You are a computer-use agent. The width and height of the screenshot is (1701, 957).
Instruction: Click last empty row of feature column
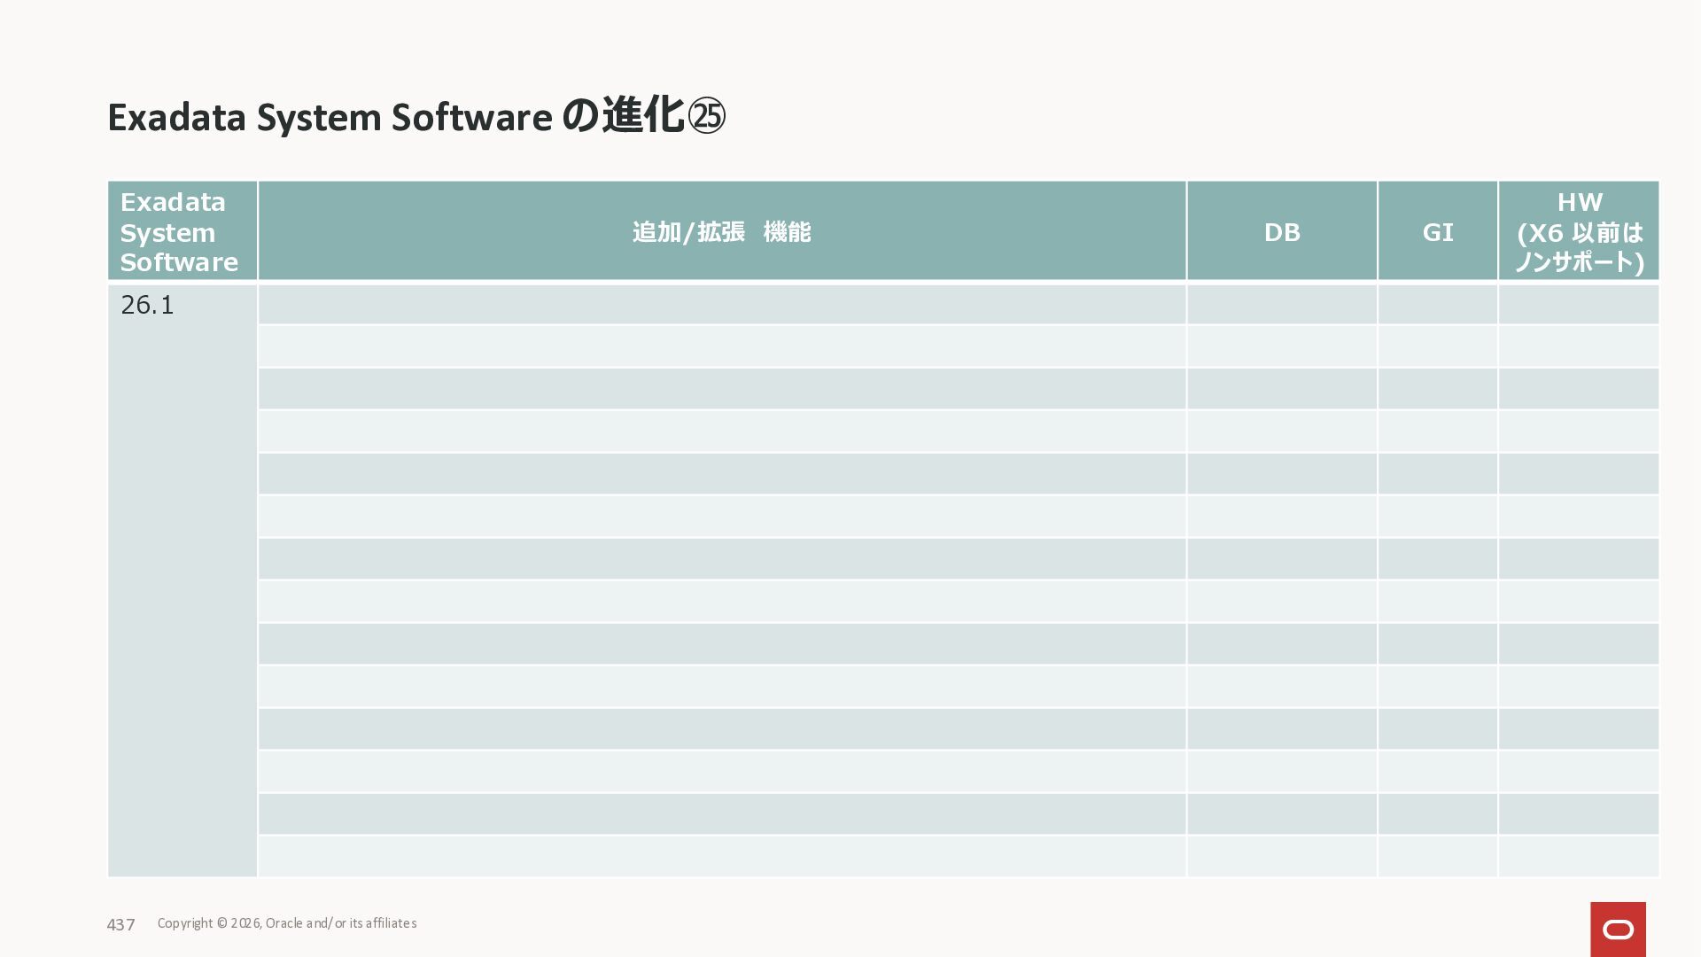click(721, 856)
